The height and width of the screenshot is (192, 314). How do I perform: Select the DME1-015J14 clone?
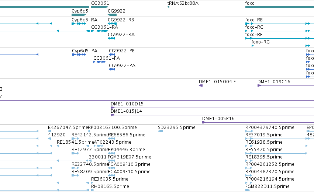tap(126, 111)
